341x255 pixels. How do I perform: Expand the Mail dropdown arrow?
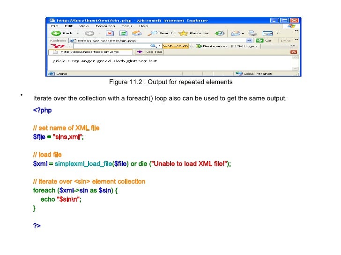pos(243,34)
